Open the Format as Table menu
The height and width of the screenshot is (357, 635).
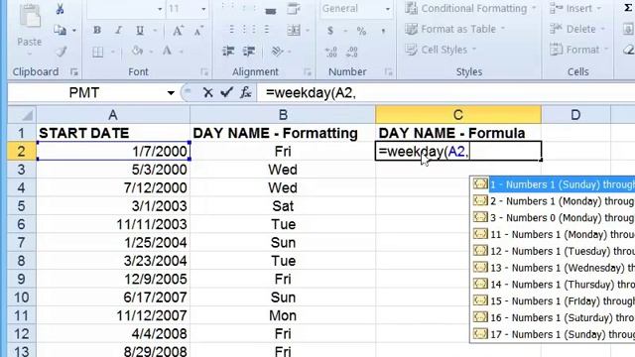[x=454, y=29]
